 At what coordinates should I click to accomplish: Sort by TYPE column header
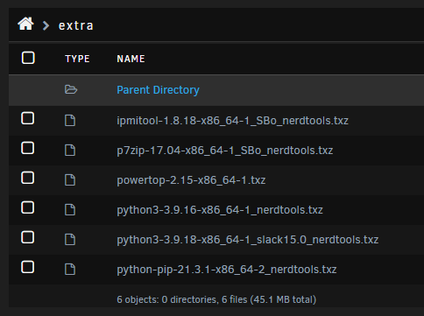pyautogui.click(x=77, y=59)
